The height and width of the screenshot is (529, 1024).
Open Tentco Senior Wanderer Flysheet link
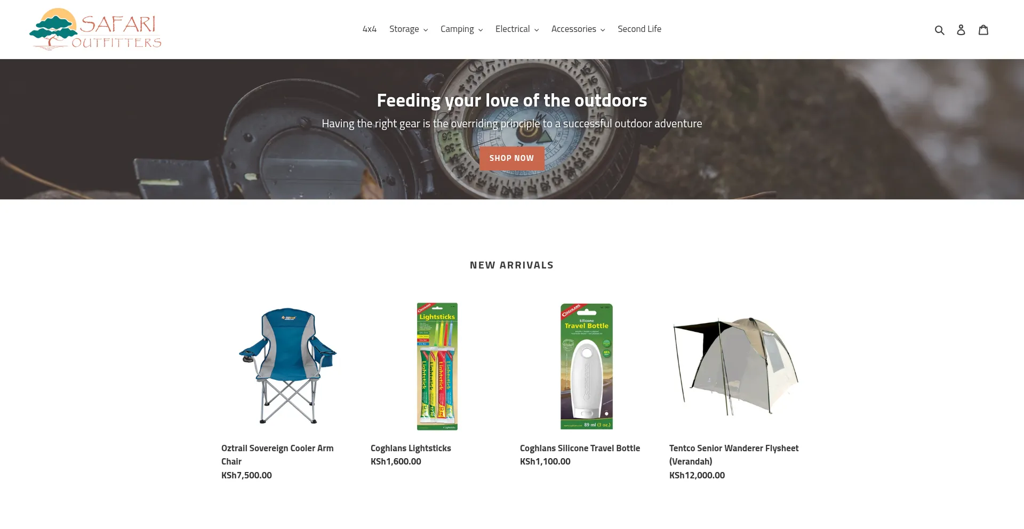734,455
